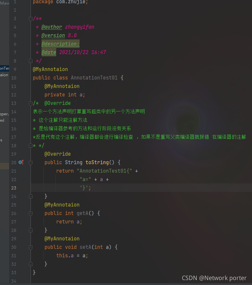
Task: Click line number 10 in the gutter
Action: [14, 78]
